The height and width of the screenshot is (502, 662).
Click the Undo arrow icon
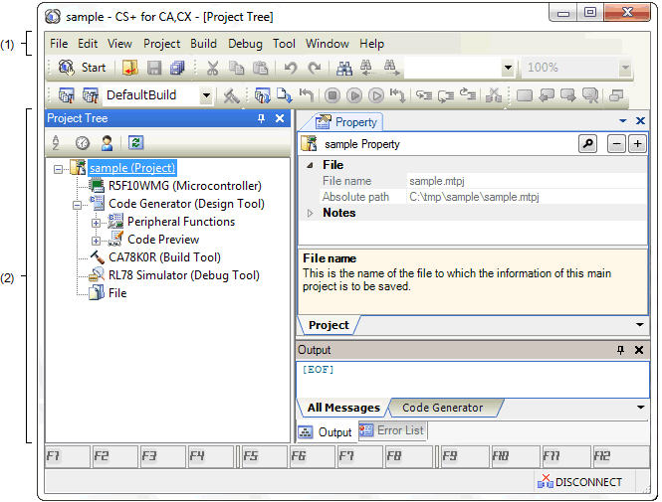coord(290,68)
